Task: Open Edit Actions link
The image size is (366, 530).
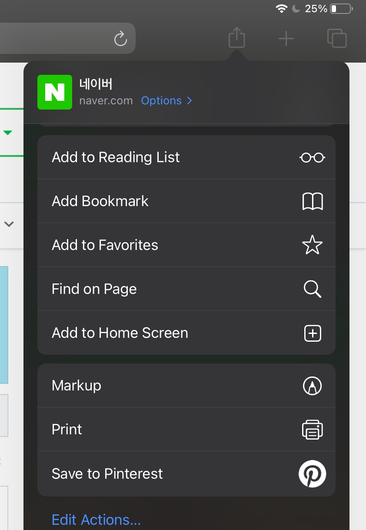Action: click(x=96, y=520)
